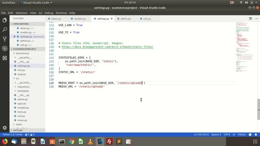Switch to the admin.py tab
This screenshot has height=146, width=260.
(x=126, y=19)
